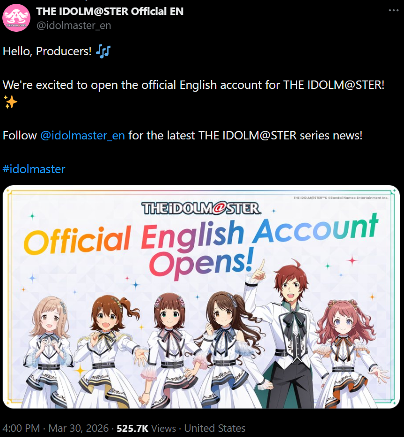Image resolution: width=404 pixels, height=437 pixels.
Task: Open the @idolmaster_en handle under the name
Action: [74, 25]
